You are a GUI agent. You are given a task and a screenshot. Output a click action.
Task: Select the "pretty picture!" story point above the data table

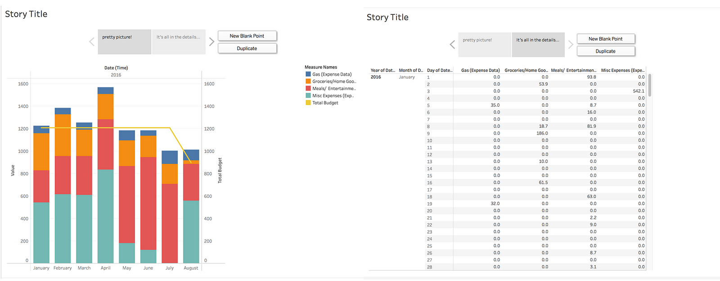pyautogui.click(x=485, y=45)
